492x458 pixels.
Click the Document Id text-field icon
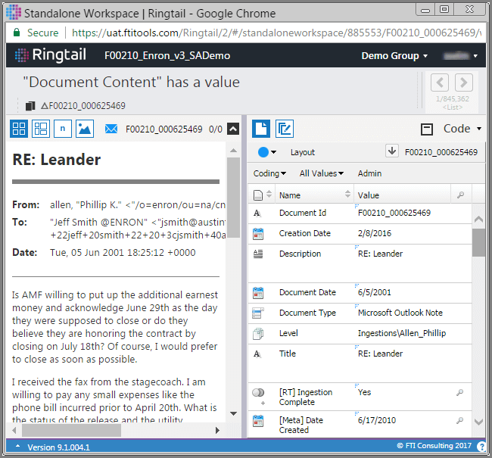pos(257,213)
